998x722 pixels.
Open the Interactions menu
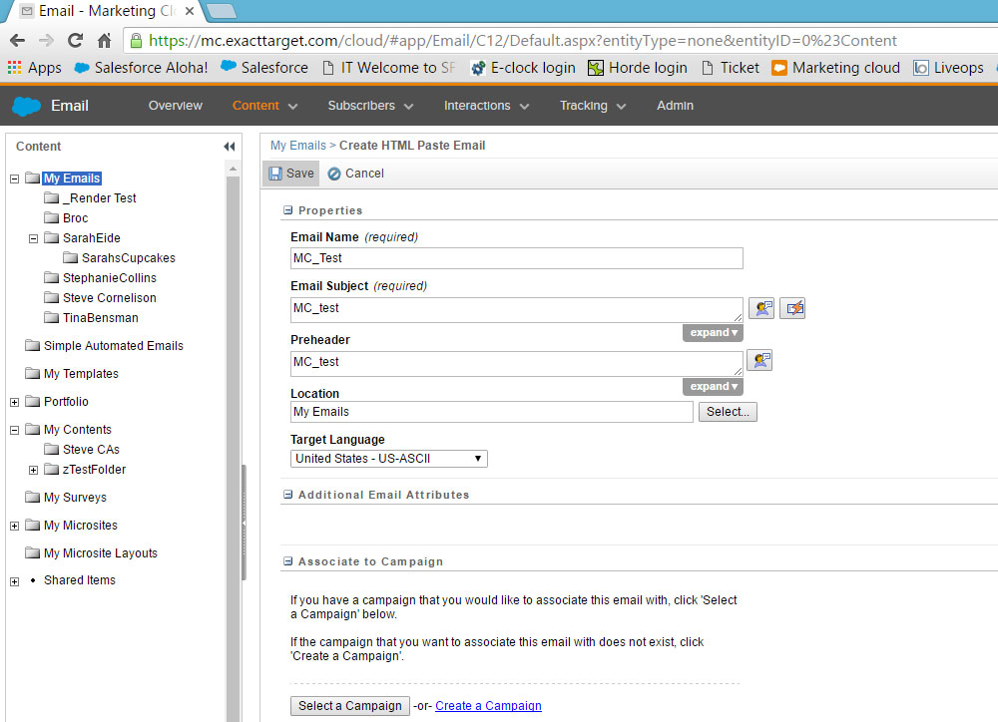(x=486, y=106)
